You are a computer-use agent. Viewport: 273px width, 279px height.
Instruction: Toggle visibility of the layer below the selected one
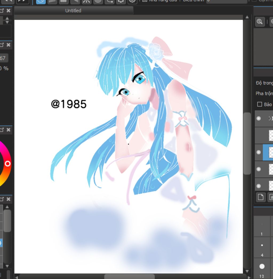[x=259, y=169]
